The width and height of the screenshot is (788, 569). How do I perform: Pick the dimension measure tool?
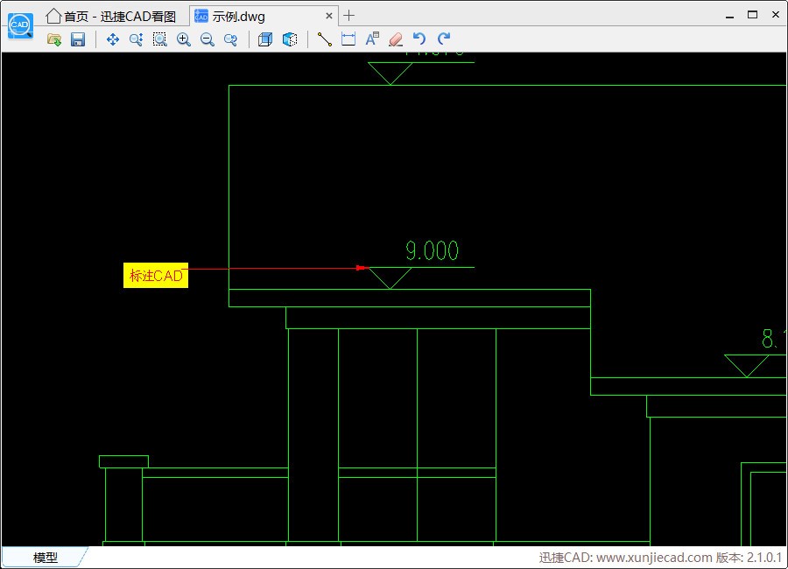348,39
